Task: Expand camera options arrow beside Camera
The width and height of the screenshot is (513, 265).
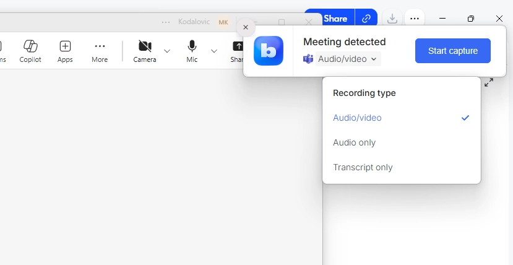Action: [167, 51]
